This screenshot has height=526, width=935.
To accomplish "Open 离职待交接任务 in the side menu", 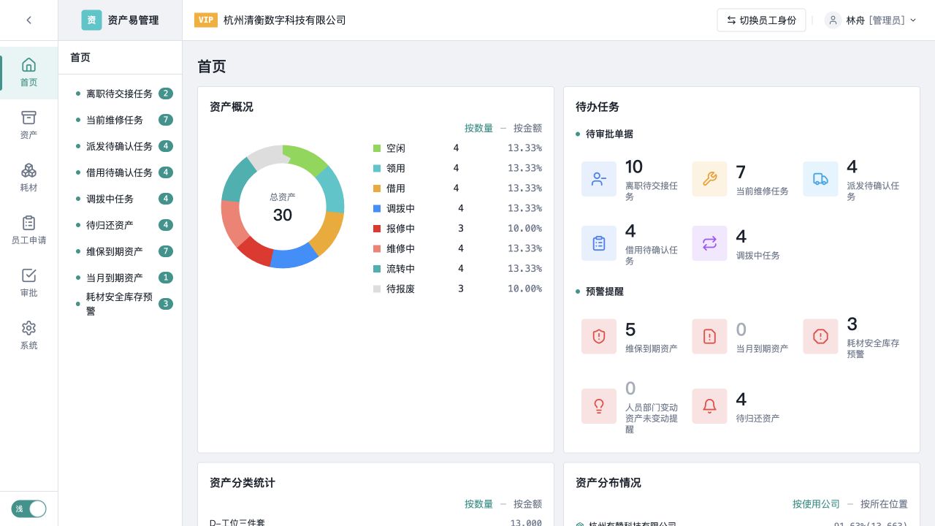I will pos(121,94).
